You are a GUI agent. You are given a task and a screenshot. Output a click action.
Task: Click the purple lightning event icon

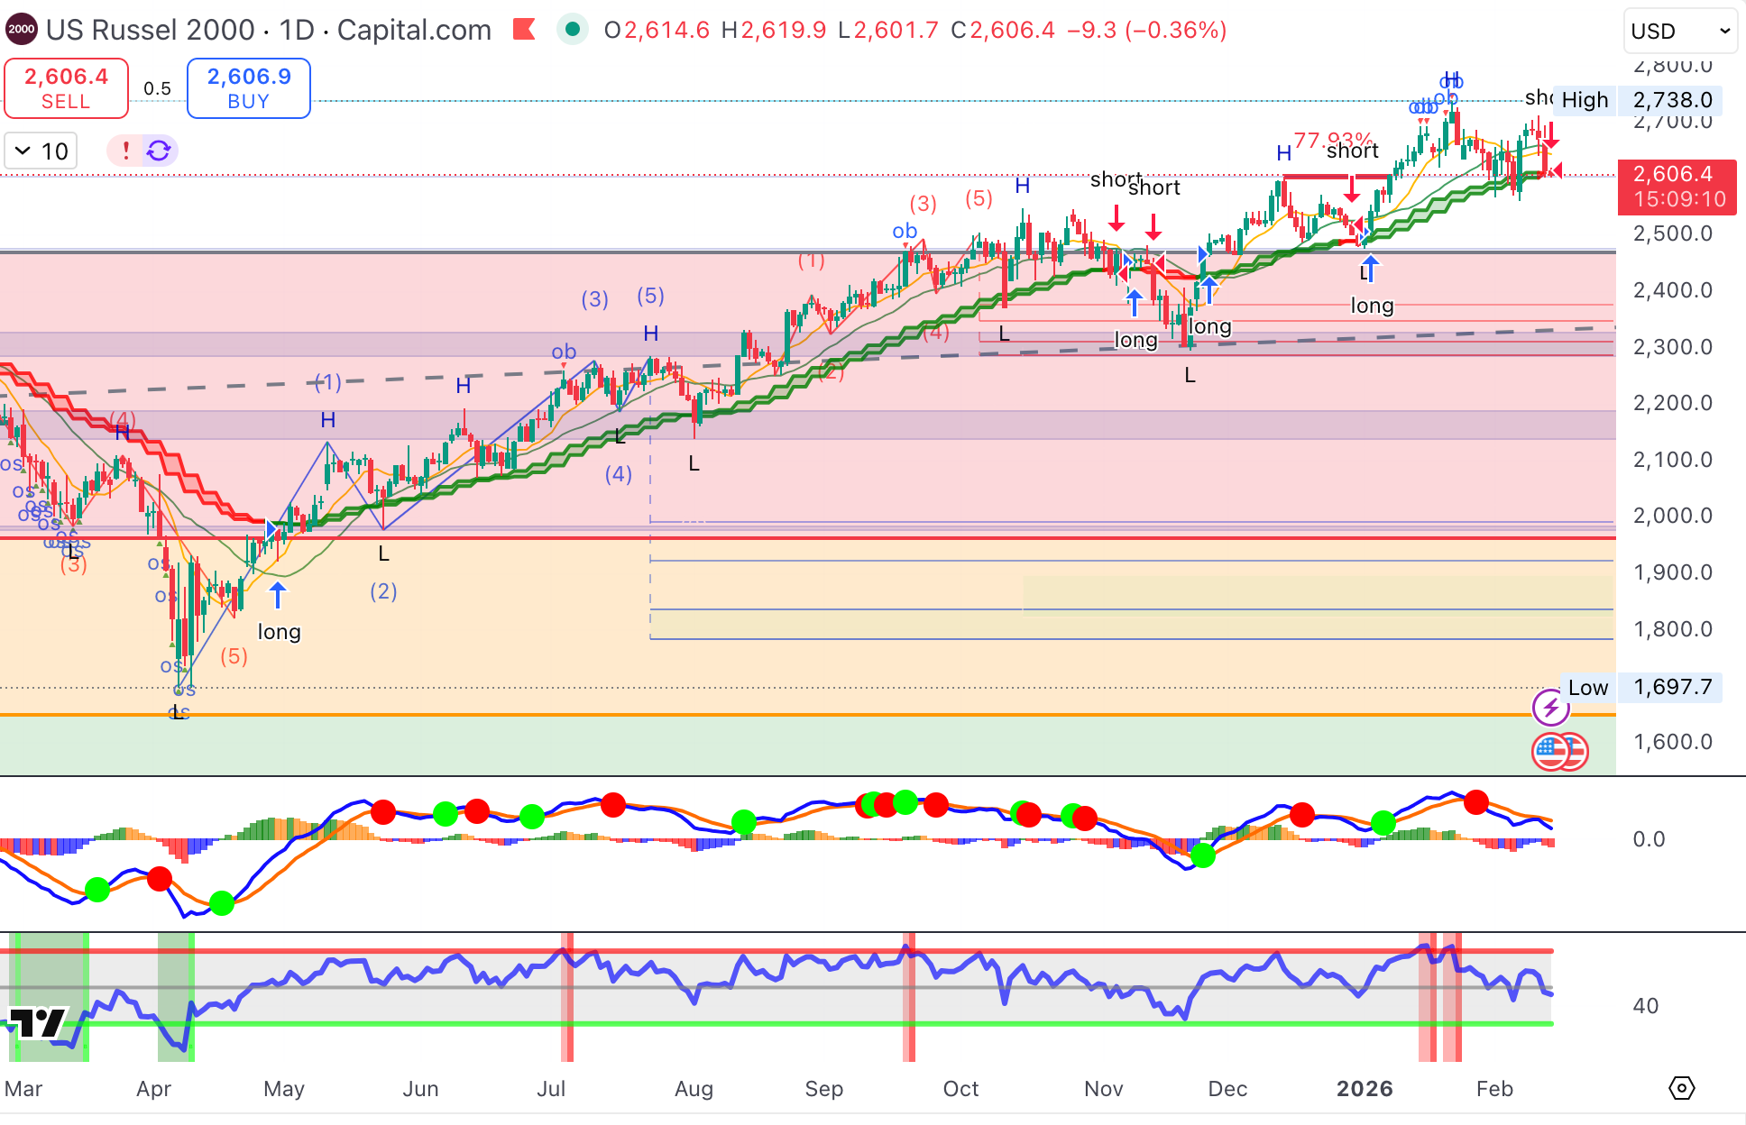1550,708
